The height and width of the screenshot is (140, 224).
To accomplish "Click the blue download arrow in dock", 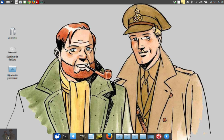I will [x=73, y=136].
